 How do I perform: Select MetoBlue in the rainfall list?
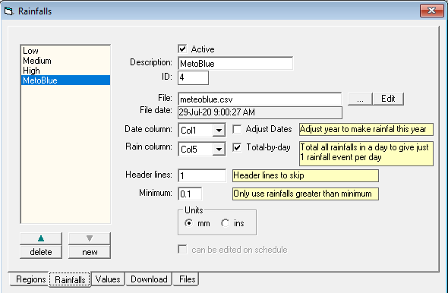click(65, 80)
